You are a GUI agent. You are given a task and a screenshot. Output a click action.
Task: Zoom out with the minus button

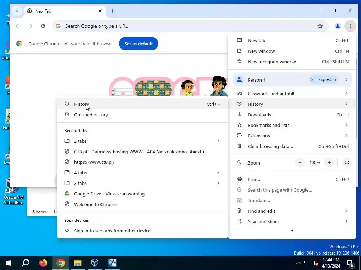click(300, 162)
